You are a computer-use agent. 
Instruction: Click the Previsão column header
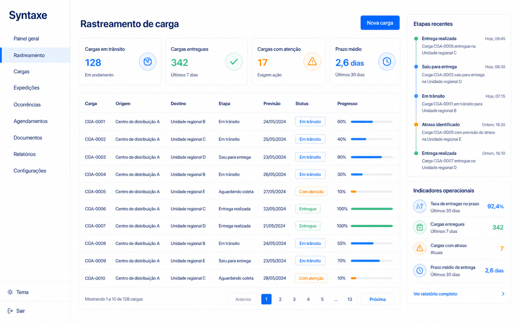point(272,104)
